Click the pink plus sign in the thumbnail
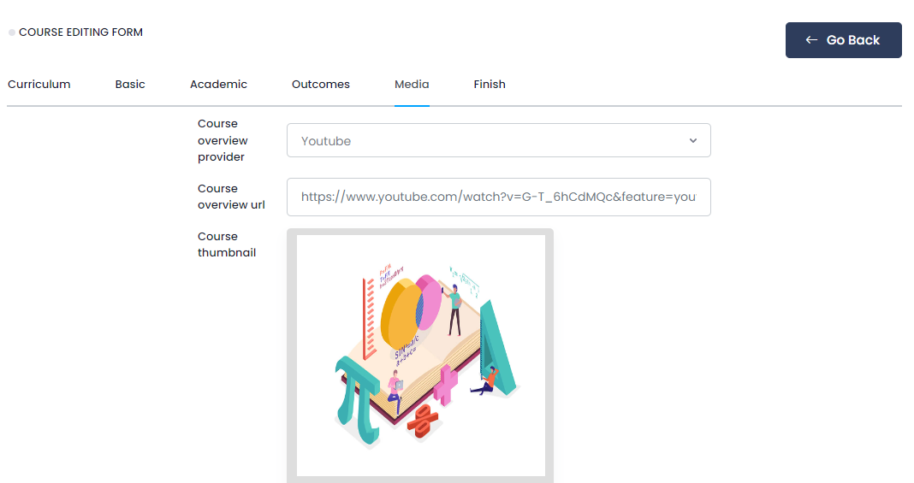914x483 pixels. (445, 384)
